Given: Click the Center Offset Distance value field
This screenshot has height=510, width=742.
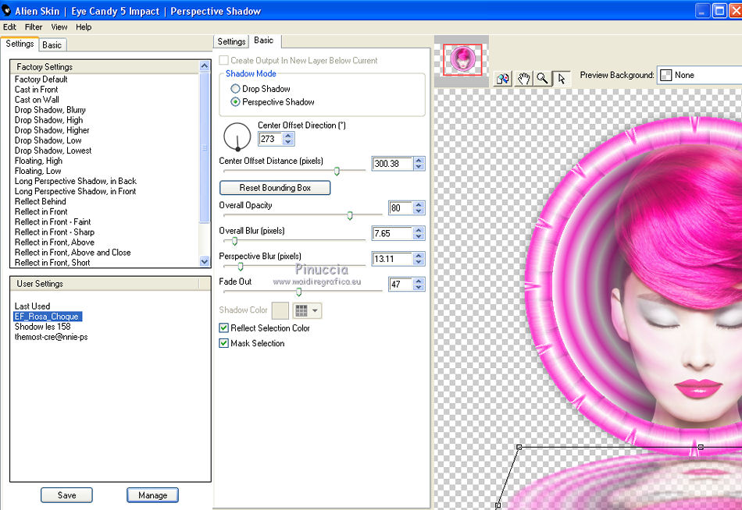Looking at the screenshot, I should pyautogui.click(x=392, y=164).
